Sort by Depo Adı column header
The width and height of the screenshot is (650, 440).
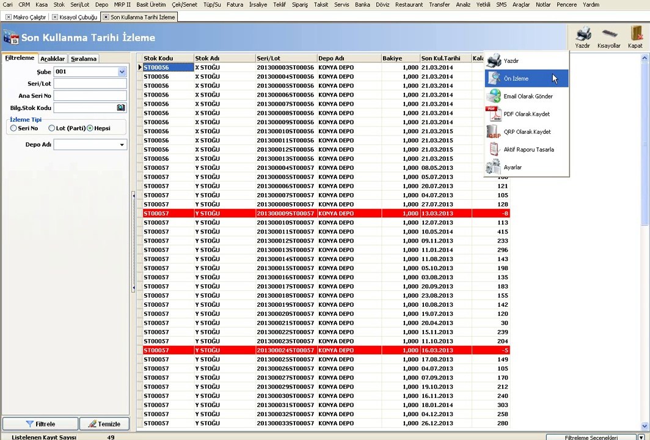coord(349,58)
